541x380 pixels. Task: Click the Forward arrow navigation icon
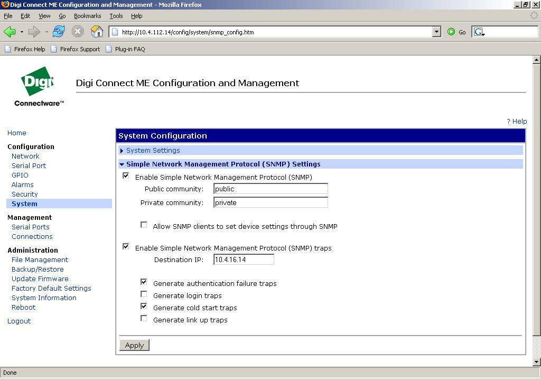tap(34, 32)
